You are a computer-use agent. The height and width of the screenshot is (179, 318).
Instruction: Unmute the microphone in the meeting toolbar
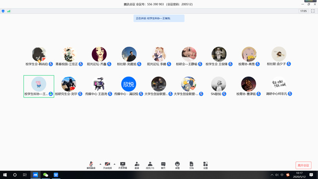coord(91,165)
